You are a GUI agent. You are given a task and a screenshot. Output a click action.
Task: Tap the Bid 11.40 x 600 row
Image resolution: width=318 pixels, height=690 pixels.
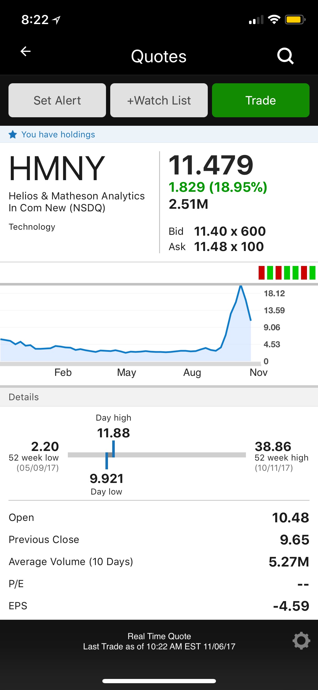pos(217,231)
